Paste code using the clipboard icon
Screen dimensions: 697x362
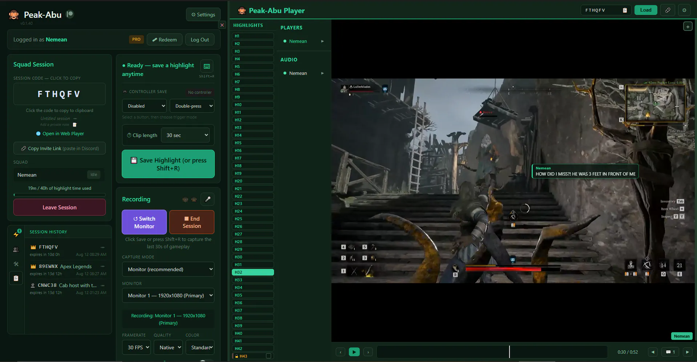click(x=625, y=10)
